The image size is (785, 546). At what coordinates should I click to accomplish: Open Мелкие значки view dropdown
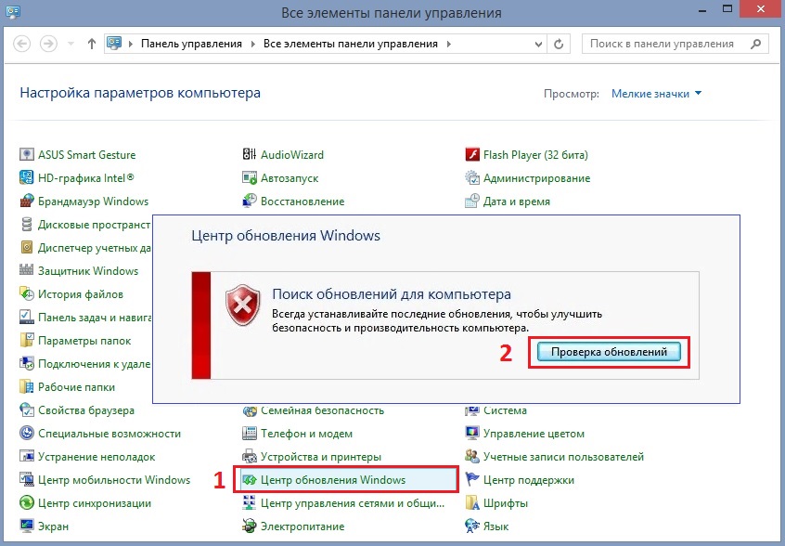(656, 94)
